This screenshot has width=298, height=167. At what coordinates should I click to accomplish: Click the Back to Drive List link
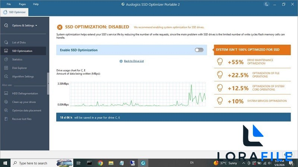(x=134, y=61)
